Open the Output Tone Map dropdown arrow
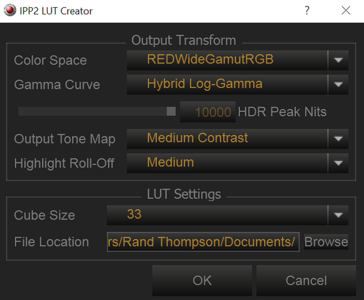The height and width of the screenshot is (300, 364). [x=338, y=139]
